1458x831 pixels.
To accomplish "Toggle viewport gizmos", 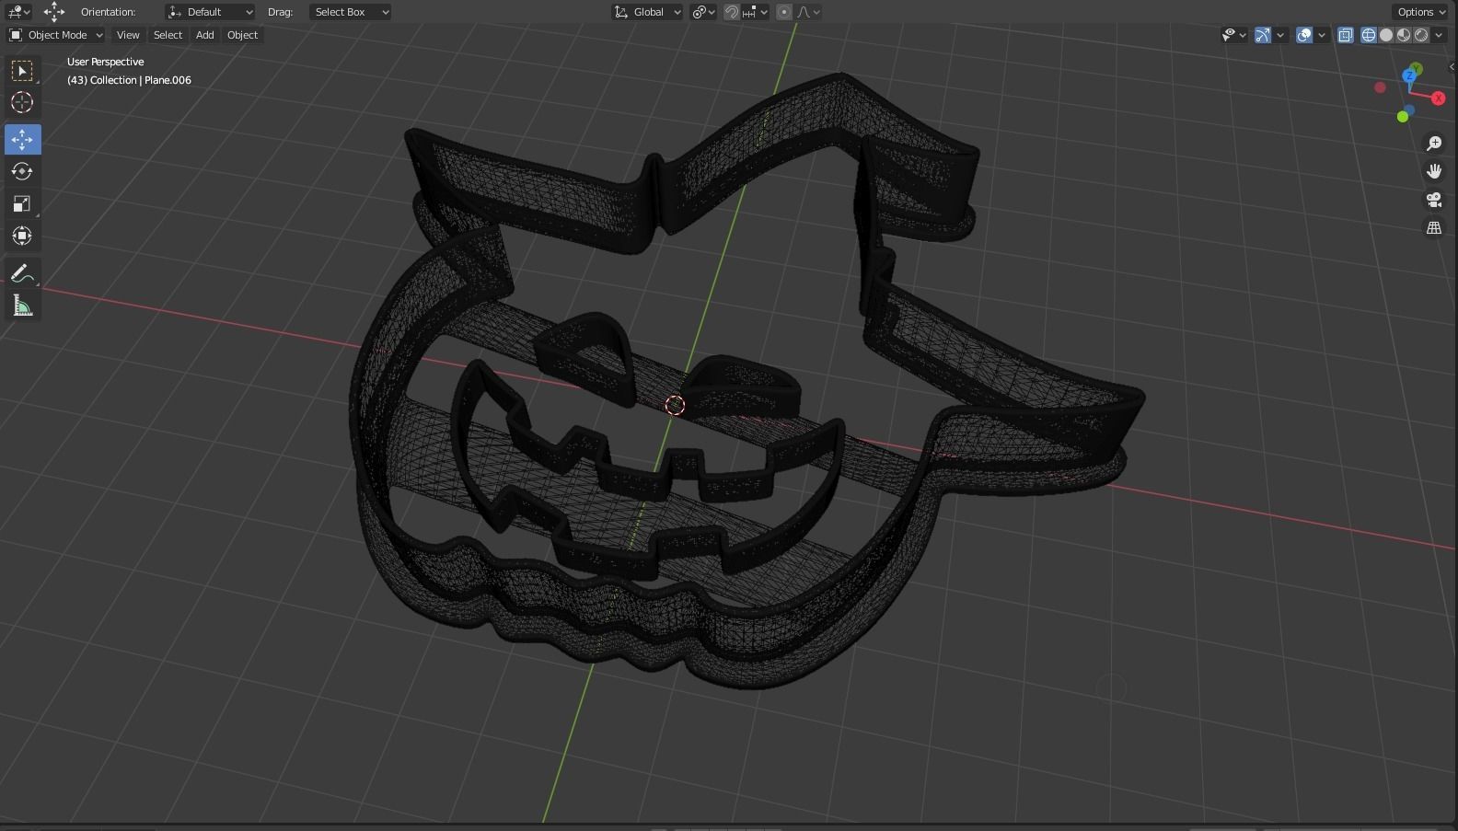I will 1263,35.
